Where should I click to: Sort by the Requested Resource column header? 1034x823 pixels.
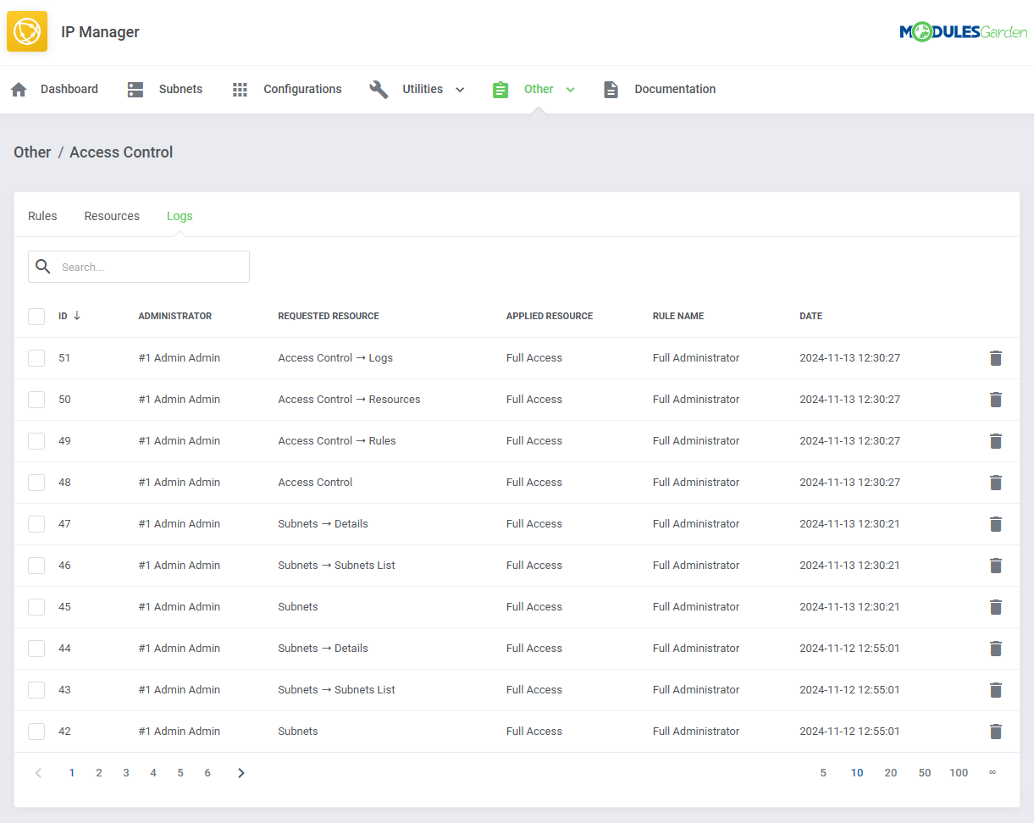[x=329, y=316]
